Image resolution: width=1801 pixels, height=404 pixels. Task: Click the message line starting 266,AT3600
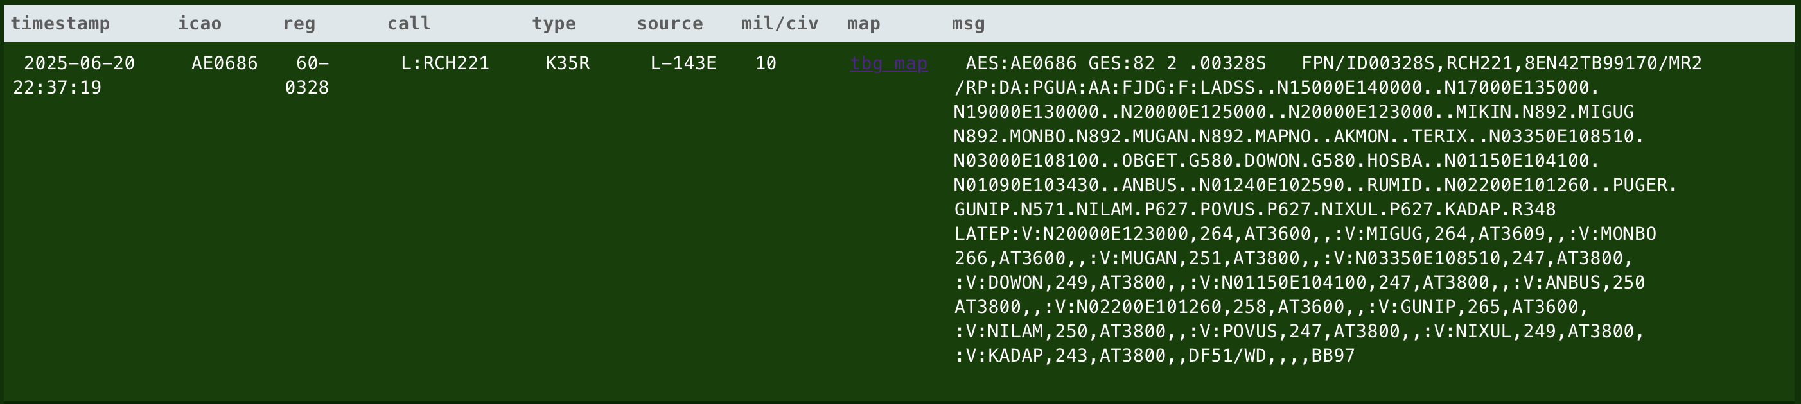(x=1294, y=258)
